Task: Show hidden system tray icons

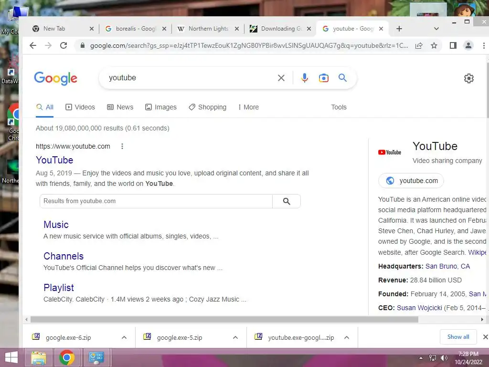Action: (x=421, y=358)
